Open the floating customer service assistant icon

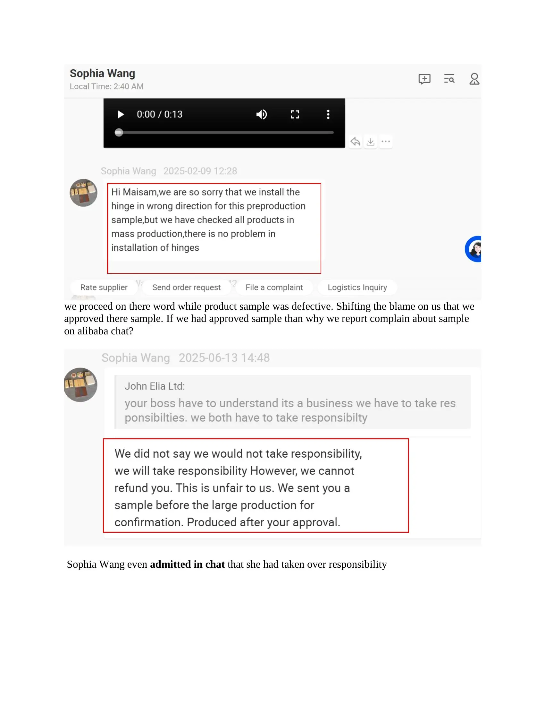pos(474,249)
